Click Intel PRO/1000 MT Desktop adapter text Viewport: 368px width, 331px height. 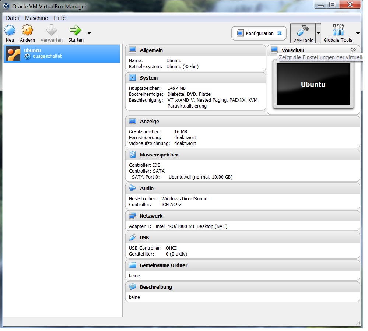coord(191,226)
